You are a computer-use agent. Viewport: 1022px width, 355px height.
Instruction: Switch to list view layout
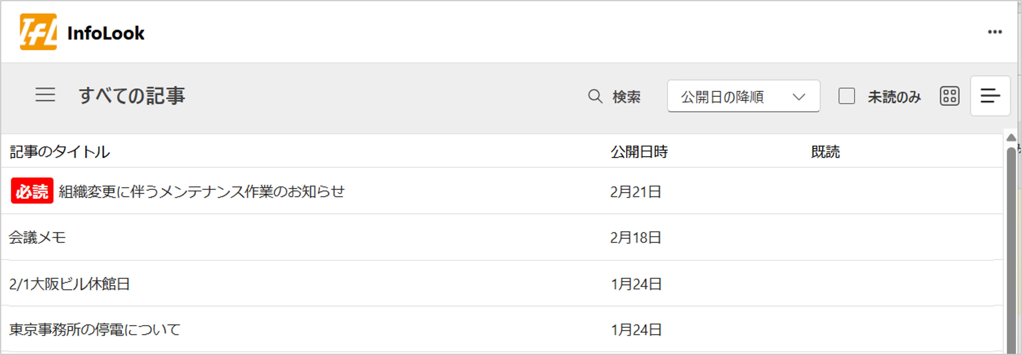(990, 96)
